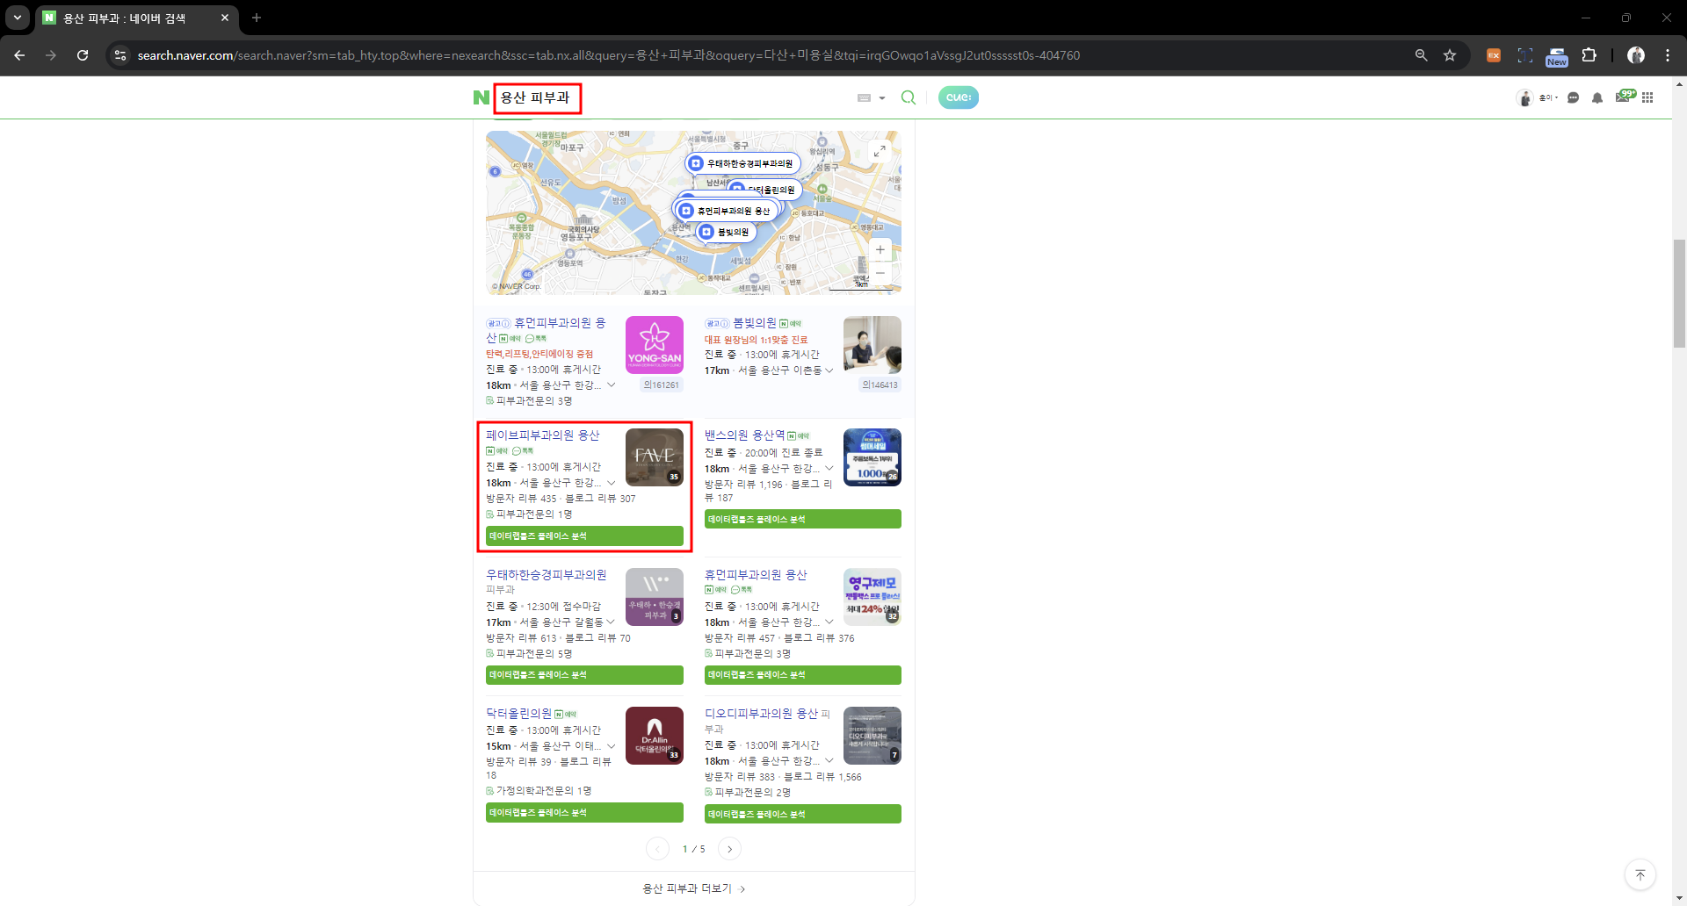The image size is (1687, 906).
Task: Open 페이브피부과의원 용산 listing title
Action: (x=543, y=435)
